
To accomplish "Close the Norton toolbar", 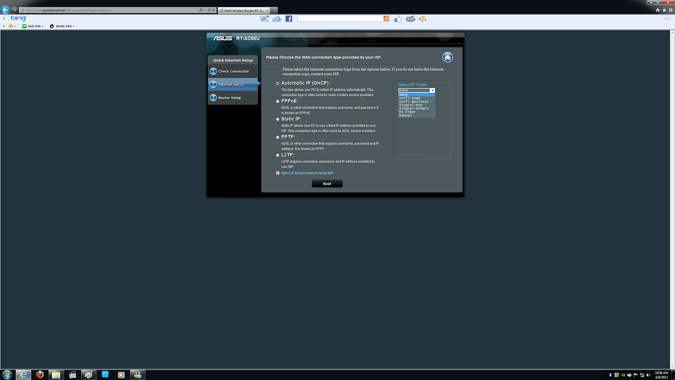I will point(4,26).
